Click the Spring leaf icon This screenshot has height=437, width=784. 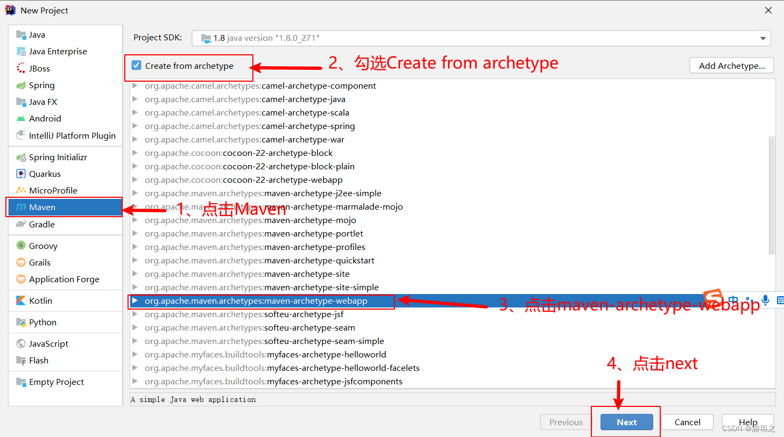(x=21, y=85)
